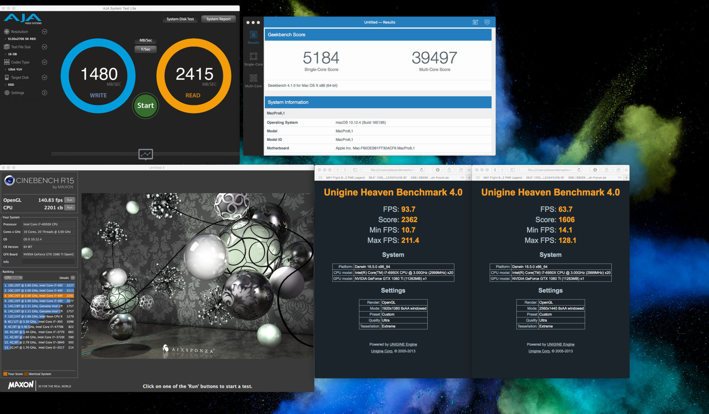Click the Dropbox icon in Geekbench title bar

coord(487,22)
